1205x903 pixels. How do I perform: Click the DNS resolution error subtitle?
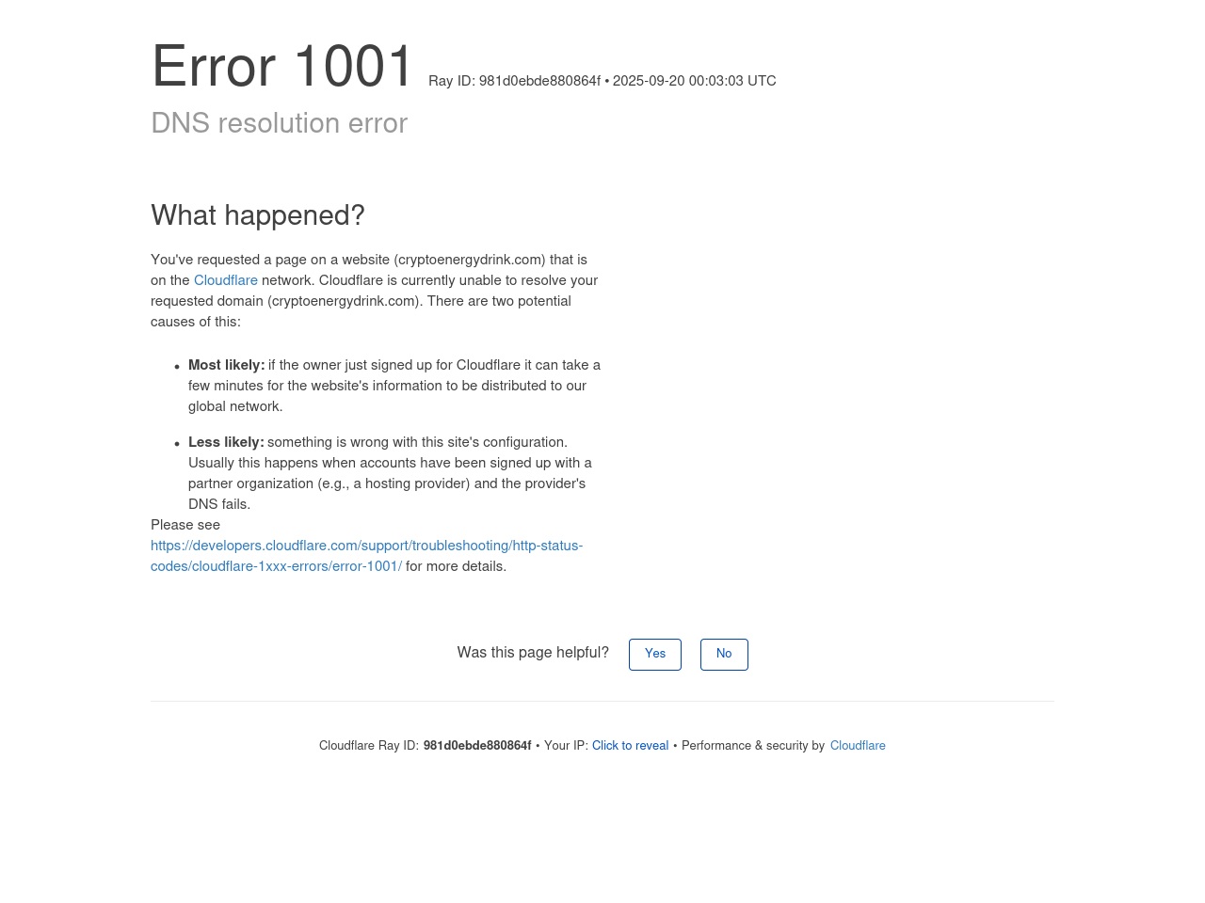tap(280, 124)
